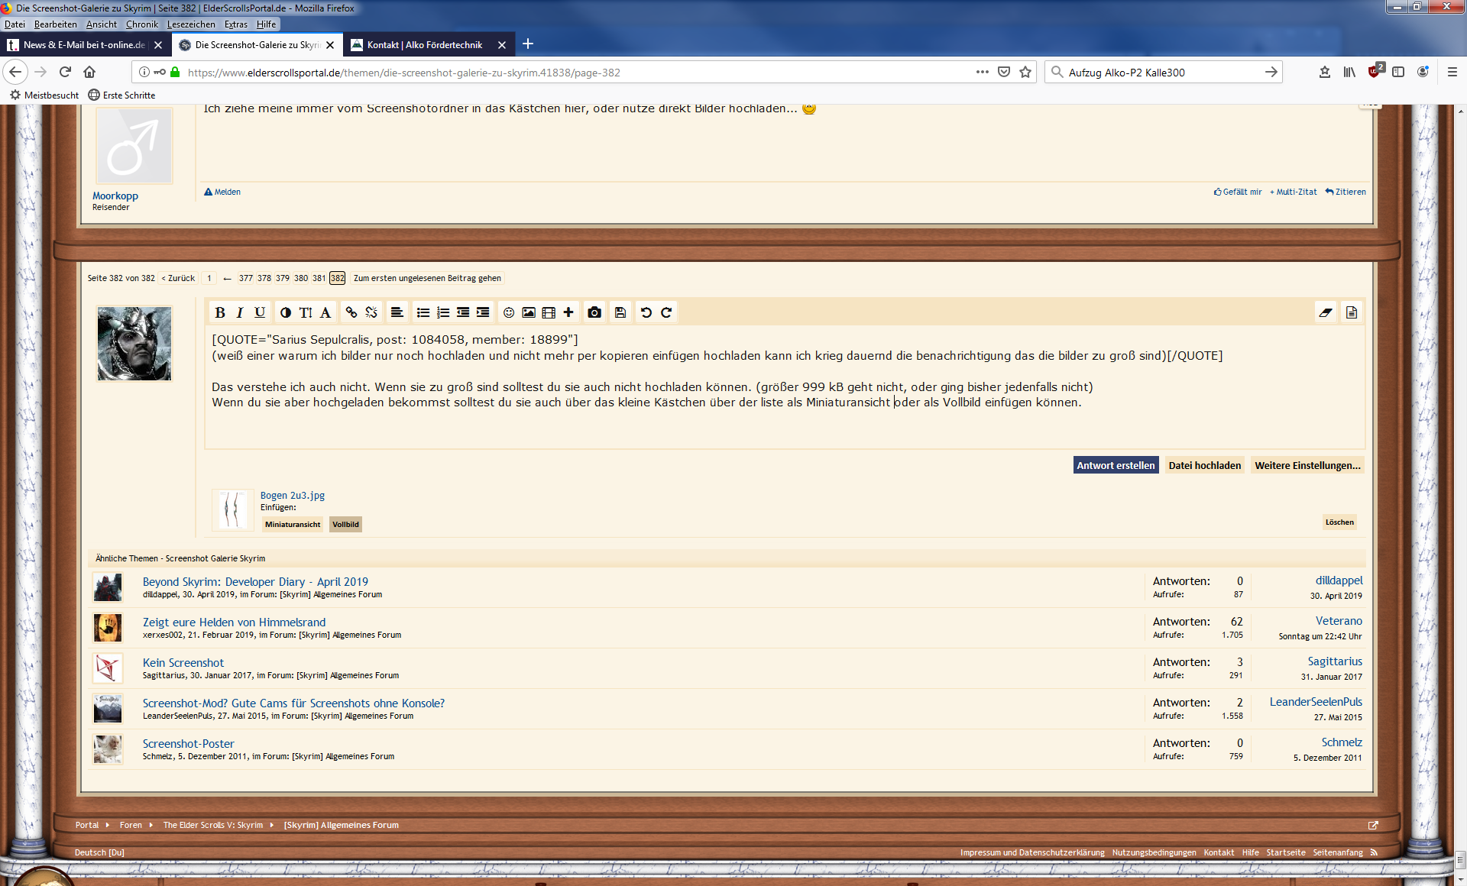Viewport: 1467px width, 886px height.
Task: Click the save draft floppy icon
Action: (620, 312)
